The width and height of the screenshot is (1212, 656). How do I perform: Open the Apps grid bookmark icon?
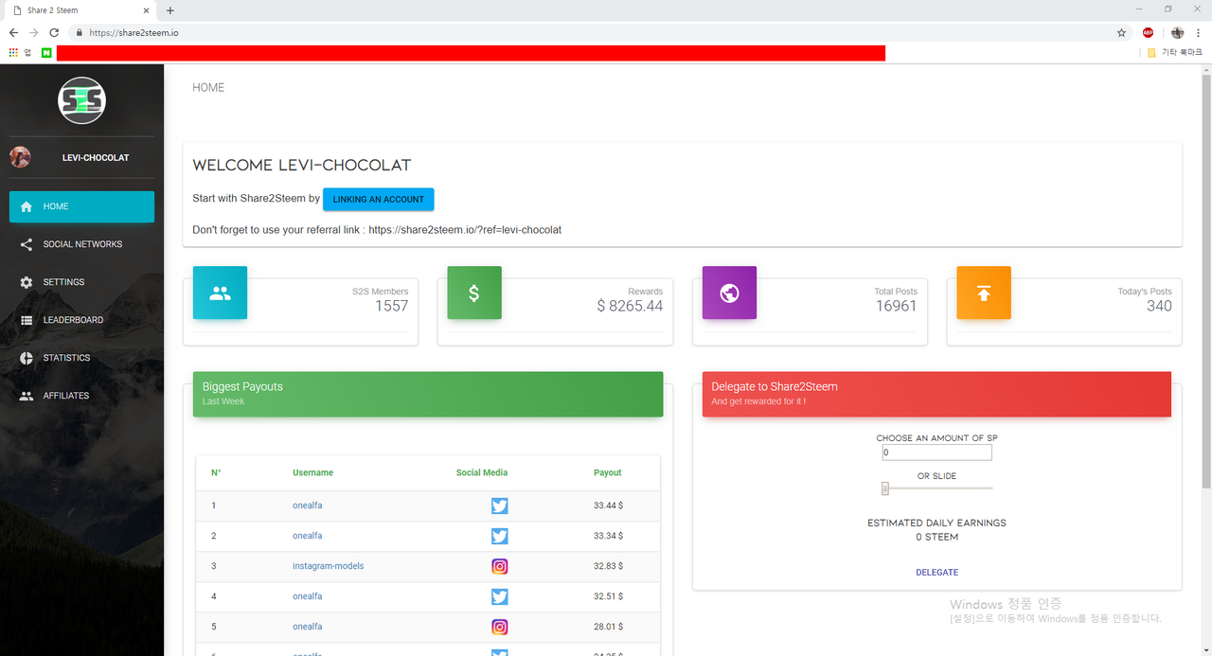[x=13, y=53]
